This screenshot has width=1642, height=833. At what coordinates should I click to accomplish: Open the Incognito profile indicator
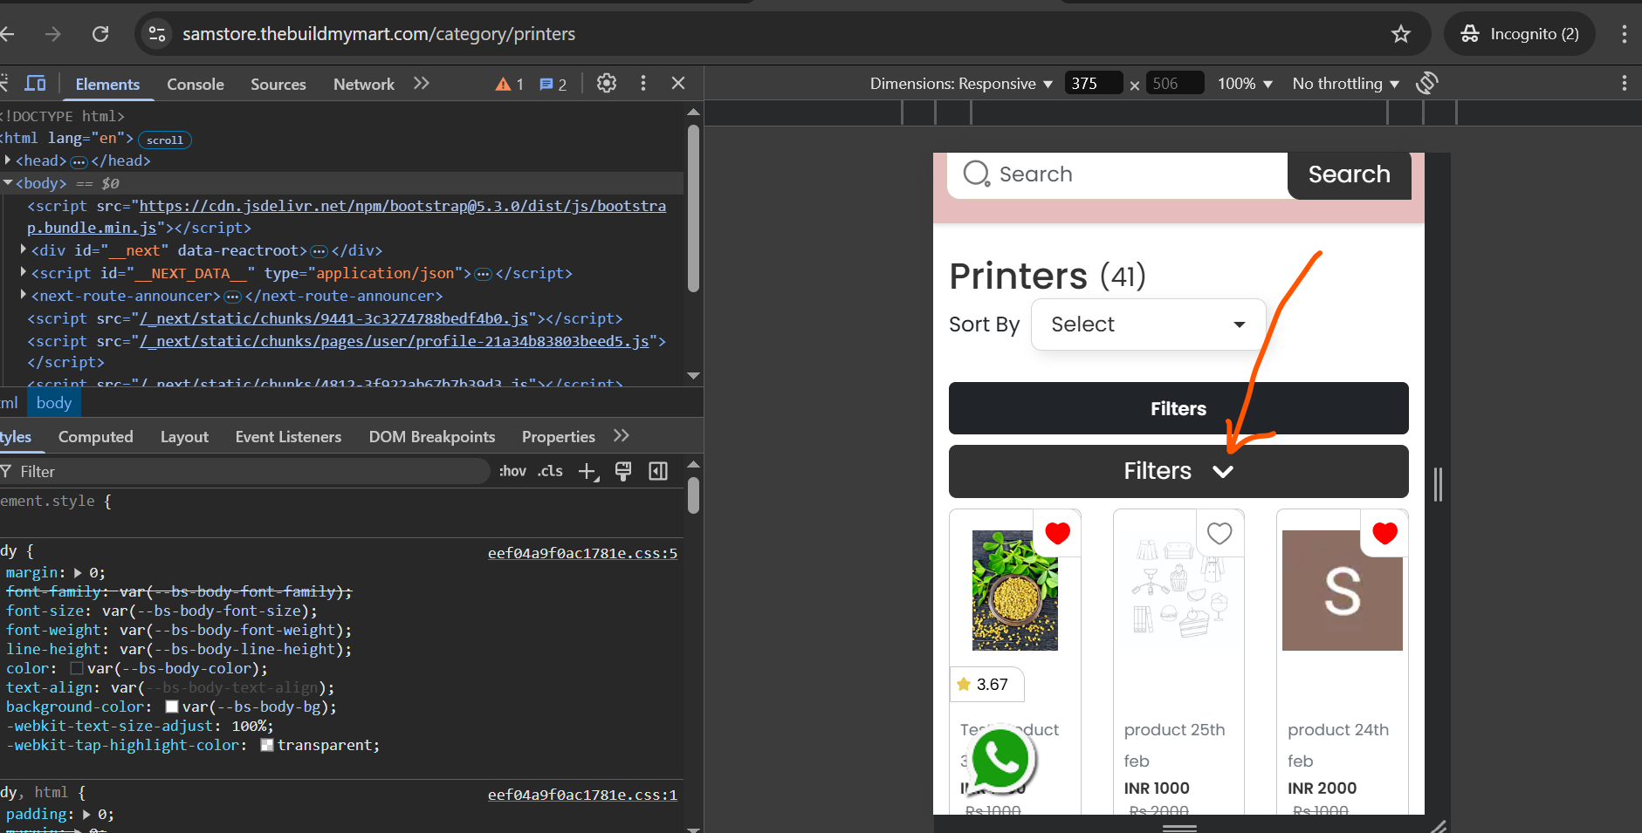pos(1520,34)
